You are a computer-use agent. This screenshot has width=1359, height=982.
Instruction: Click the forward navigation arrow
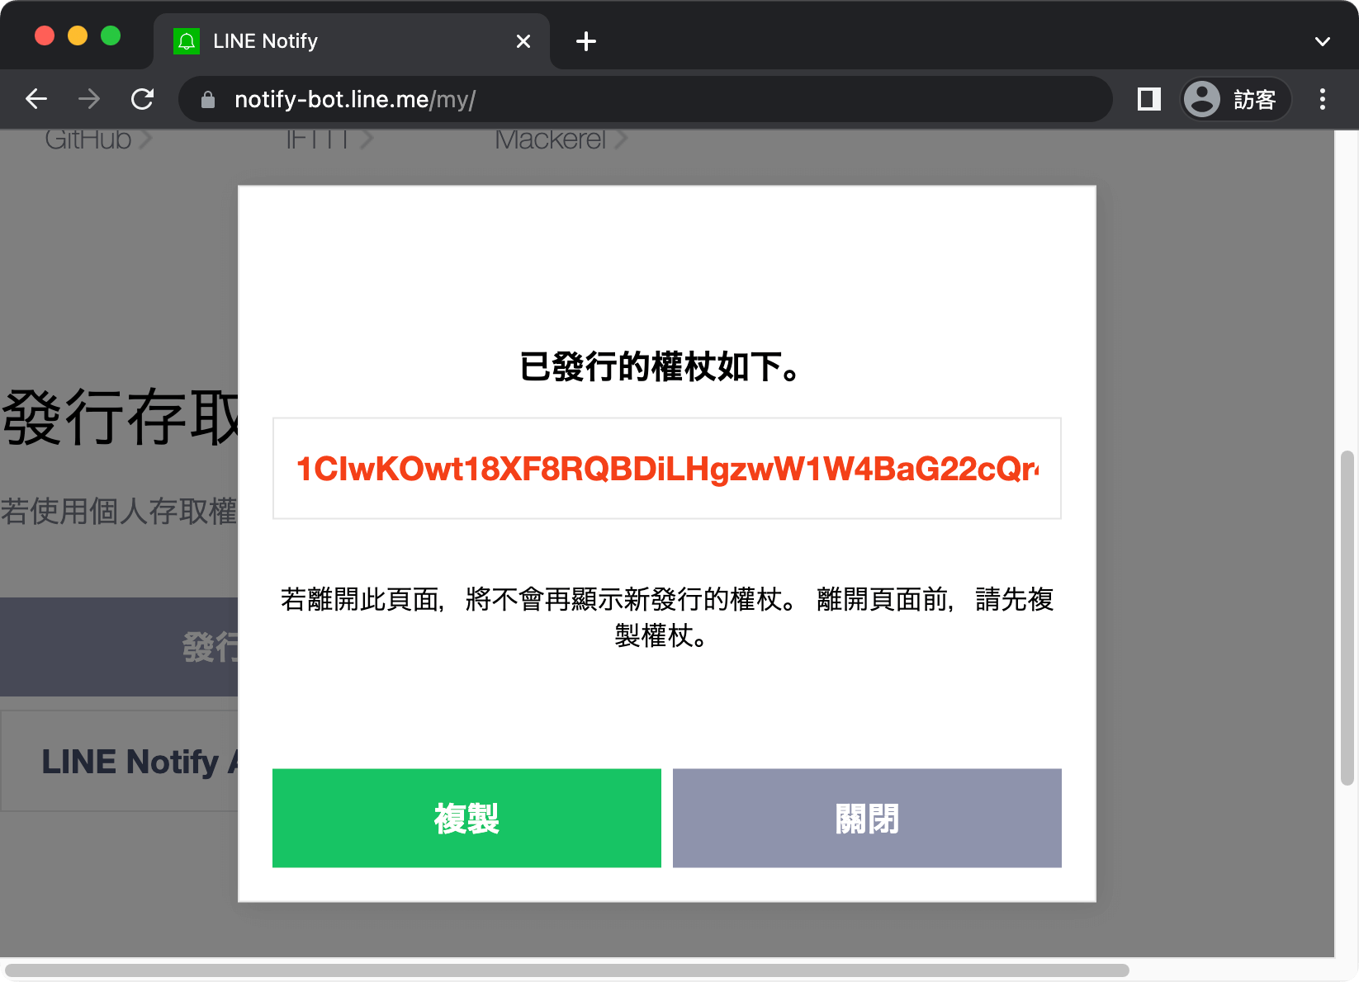[x=88, y=99]
